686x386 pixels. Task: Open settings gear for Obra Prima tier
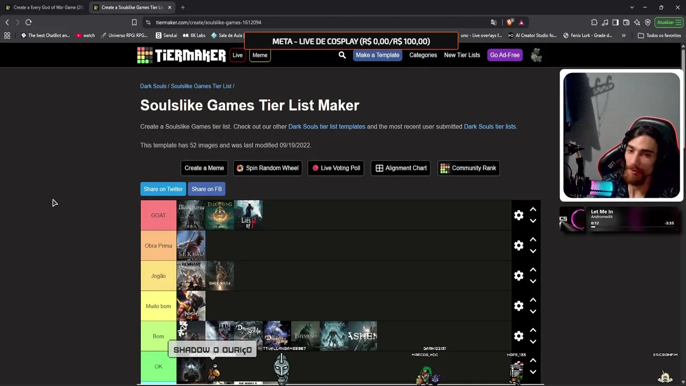[518, 246]
